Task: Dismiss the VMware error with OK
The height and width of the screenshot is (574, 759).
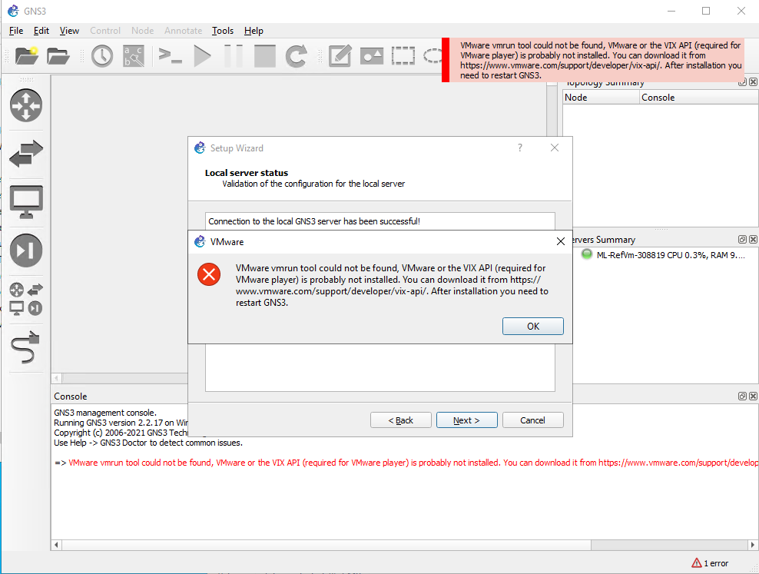Action: (x=532, y=326)
